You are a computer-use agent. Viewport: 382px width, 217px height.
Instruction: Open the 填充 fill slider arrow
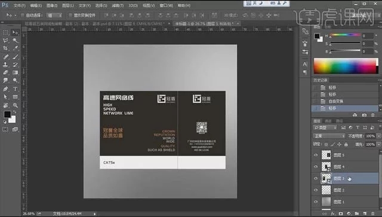coord(378,145)
